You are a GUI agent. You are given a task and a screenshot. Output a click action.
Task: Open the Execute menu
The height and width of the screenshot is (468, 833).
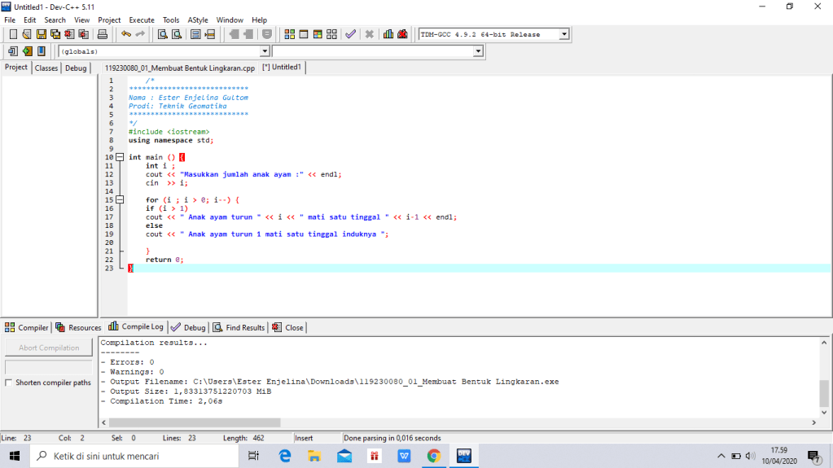click(141, 20)
